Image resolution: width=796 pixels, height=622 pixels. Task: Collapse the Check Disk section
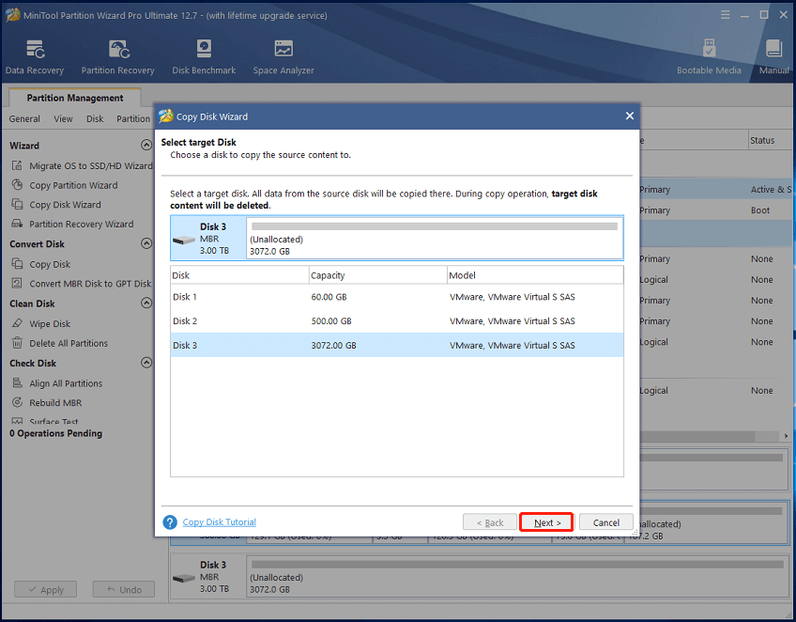(x=146, y=363)
